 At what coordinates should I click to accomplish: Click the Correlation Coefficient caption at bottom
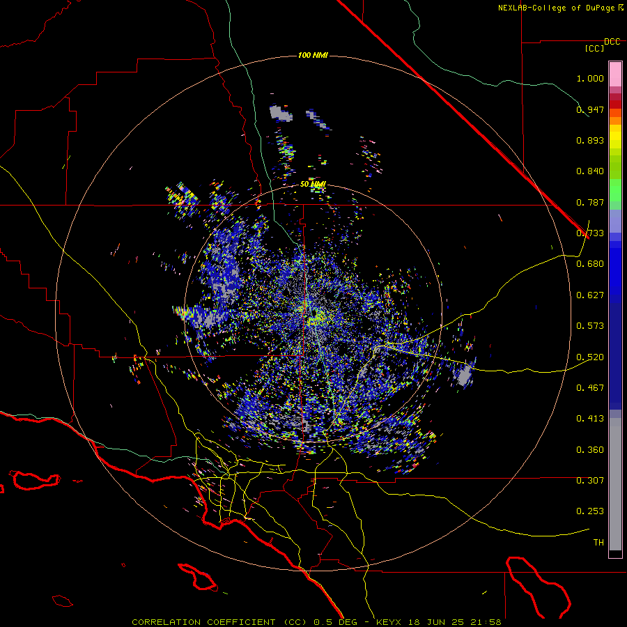[x=316, y=622]
